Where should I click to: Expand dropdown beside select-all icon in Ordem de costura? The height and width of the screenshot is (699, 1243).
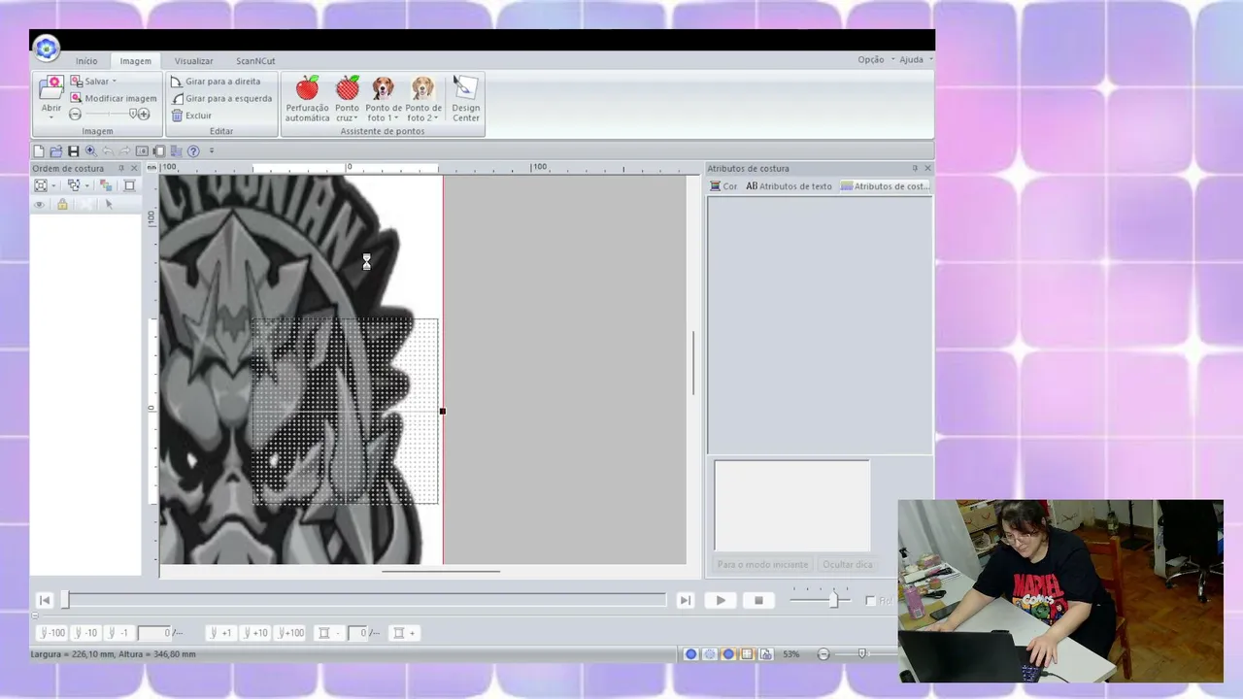53,185
